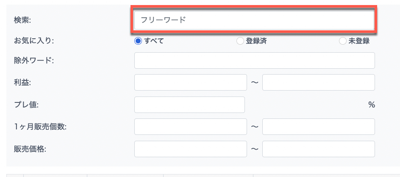This screenshot has height=177, width=400.
Task: Focus the 販売価格 minimum input
Action: pyautogui.click(x=190, y=149)
